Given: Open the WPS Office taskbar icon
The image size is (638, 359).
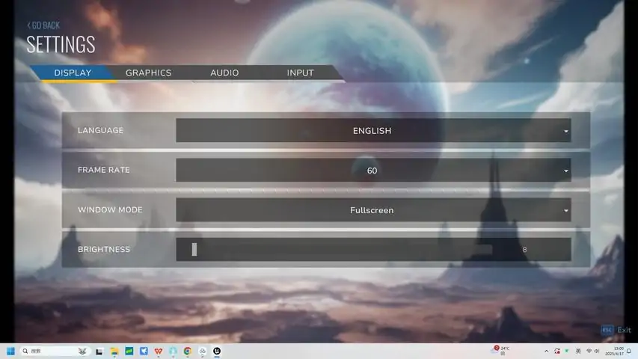Looking at the screenshot, I should (158, 351).
